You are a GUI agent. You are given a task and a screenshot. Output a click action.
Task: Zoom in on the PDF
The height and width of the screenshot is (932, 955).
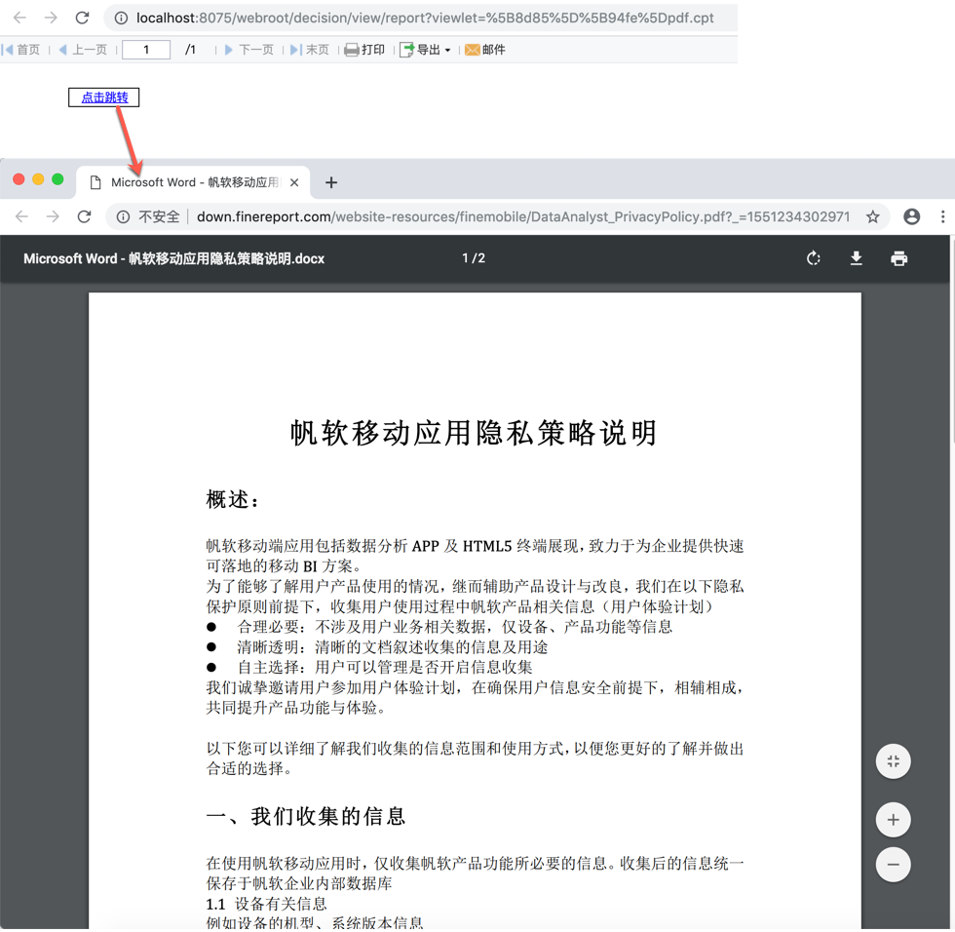click(894, 820)
